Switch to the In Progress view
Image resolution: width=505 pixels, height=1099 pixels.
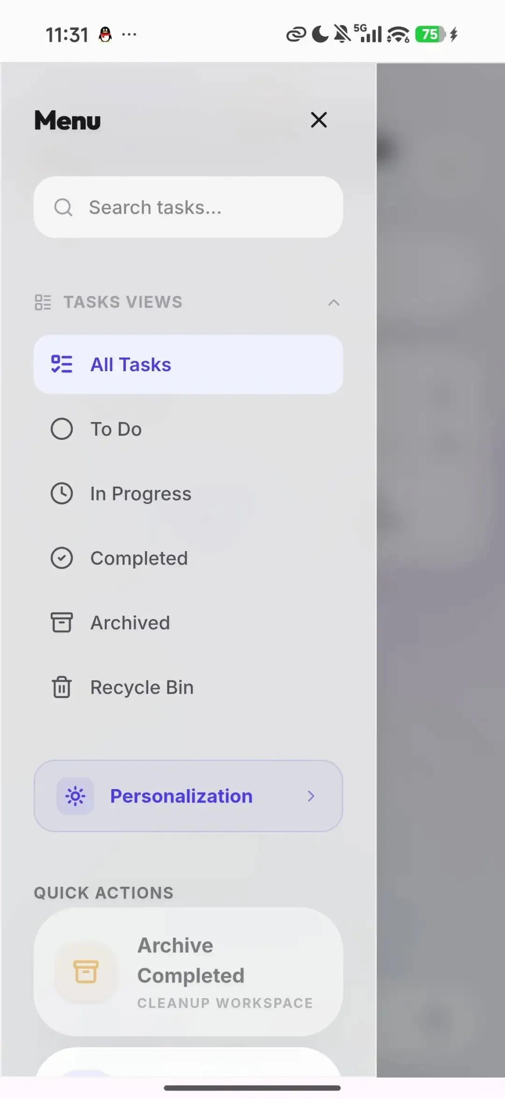coord(141,494)
